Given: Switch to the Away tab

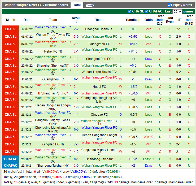Looking at the screenshot, I should click(x=90, y=5).
